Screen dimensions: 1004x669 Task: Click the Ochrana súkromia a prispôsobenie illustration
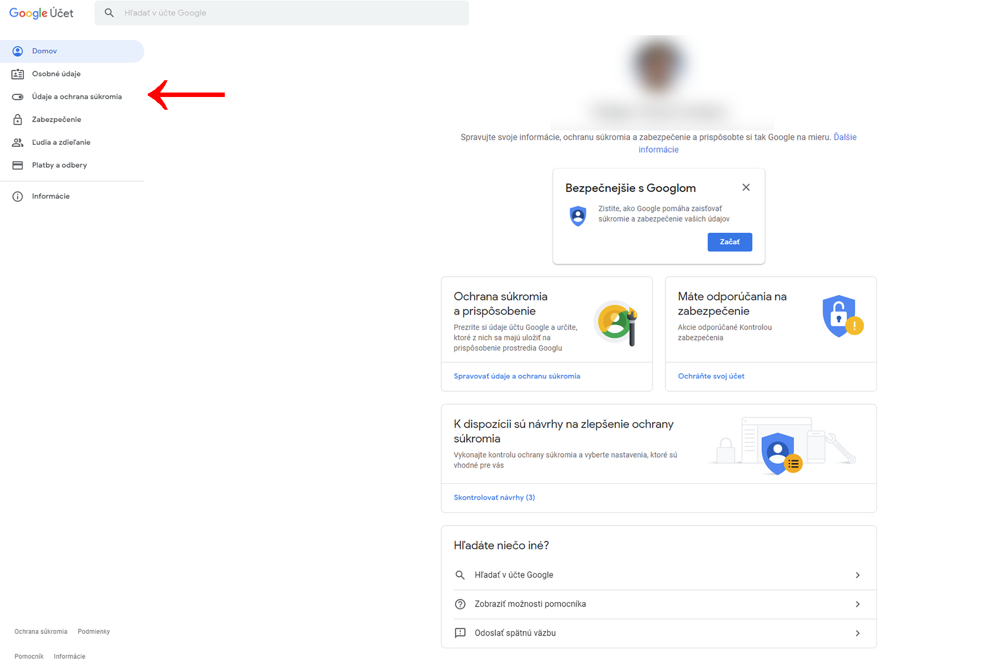(x=617, y=323)
